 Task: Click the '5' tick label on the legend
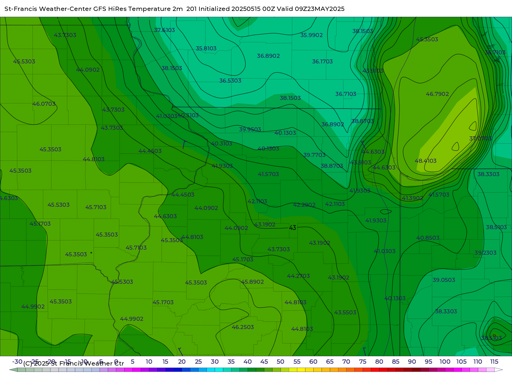133,362
